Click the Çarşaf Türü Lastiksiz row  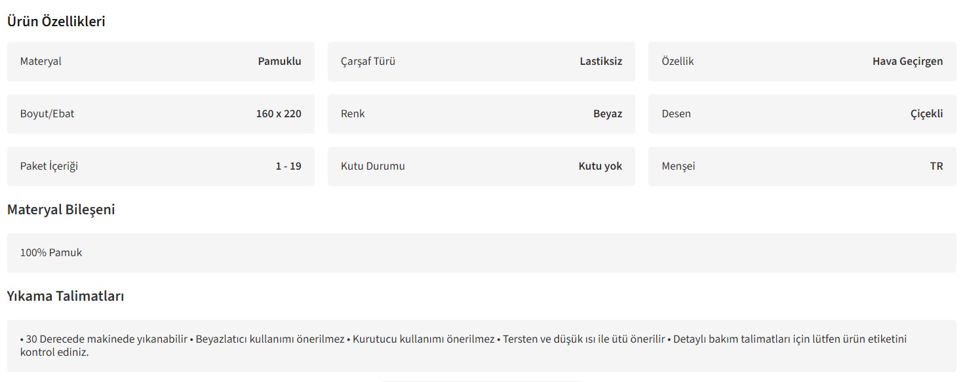[481, 62]
